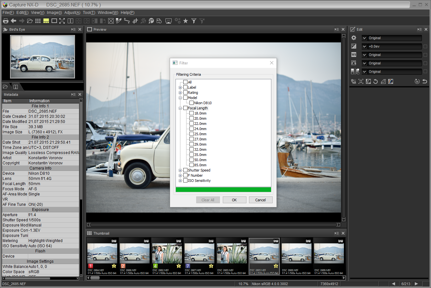Click the Print icon in the toolbar
The width and height of the screenshot is (431, 288).
pos(6,21)
